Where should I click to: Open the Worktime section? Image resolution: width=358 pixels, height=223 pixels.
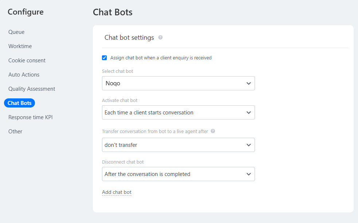(20, 46)
